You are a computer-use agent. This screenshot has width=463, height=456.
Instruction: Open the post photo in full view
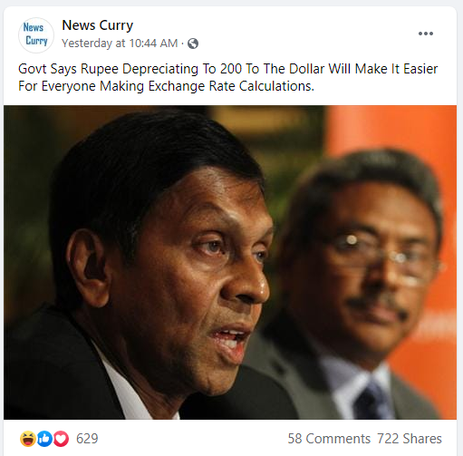(x=230, y=262)
